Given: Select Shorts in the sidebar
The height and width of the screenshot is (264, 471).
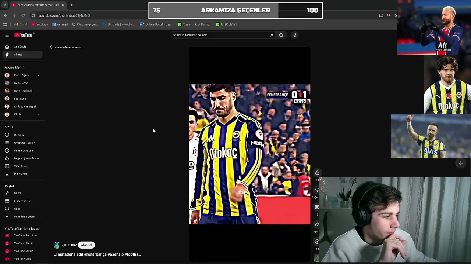Looking at the screenshot, I should coord(22,54).
